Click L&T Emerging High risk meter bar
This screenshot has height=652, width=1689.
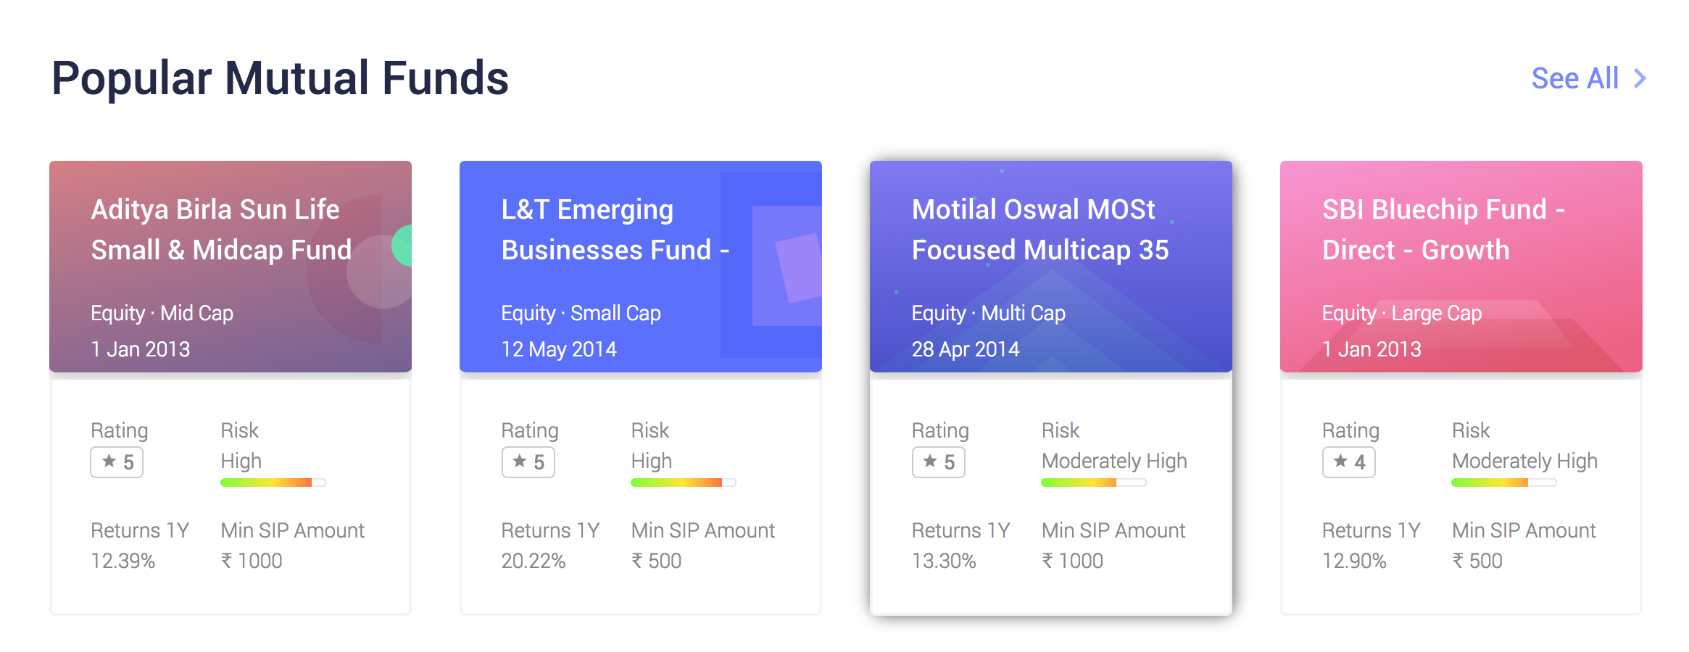point(683,482)
